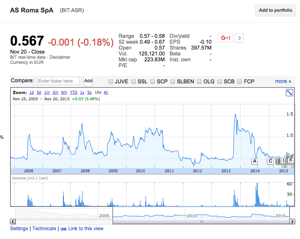
Task: Click the start date field Nov 25, 2005
Action: click(25, 99)
